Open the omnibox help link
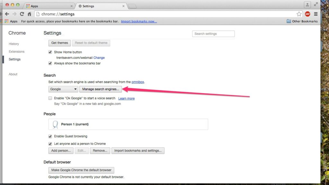The height and width of the screenshot is (185, 329). pyautogui.click(x=138, y=82)
